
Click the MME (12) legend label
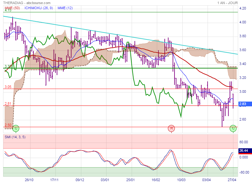click(x=65, y=8)
